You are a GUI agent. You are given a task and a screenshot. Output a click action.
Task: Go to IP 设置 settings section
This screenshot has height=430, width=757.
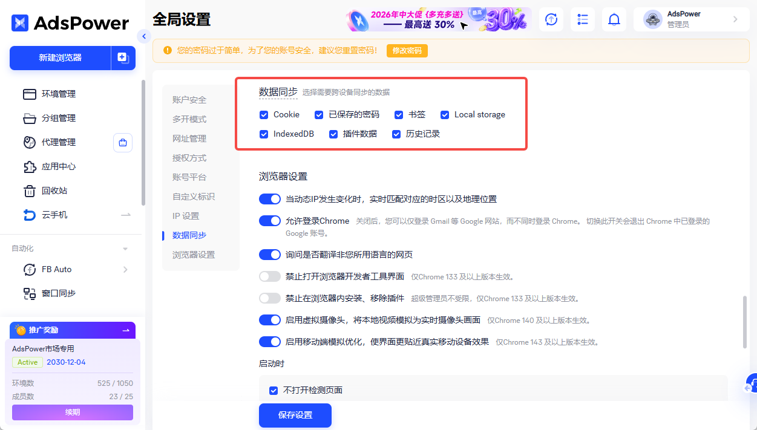pyautogui.click(x=186, y=216)
